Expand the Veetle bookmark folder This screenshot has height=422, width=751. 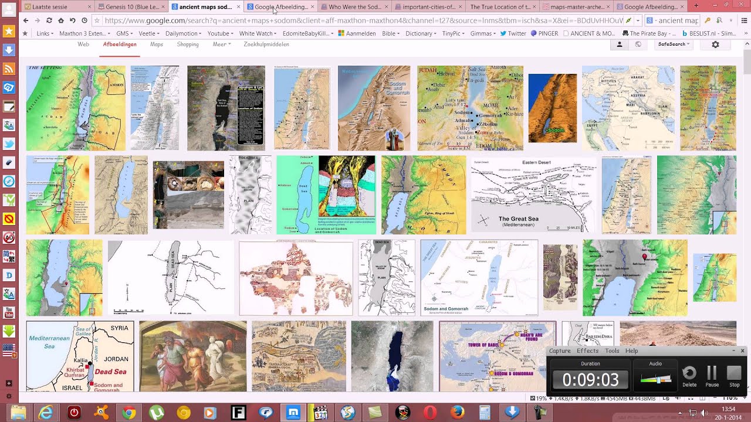point(149,33)
